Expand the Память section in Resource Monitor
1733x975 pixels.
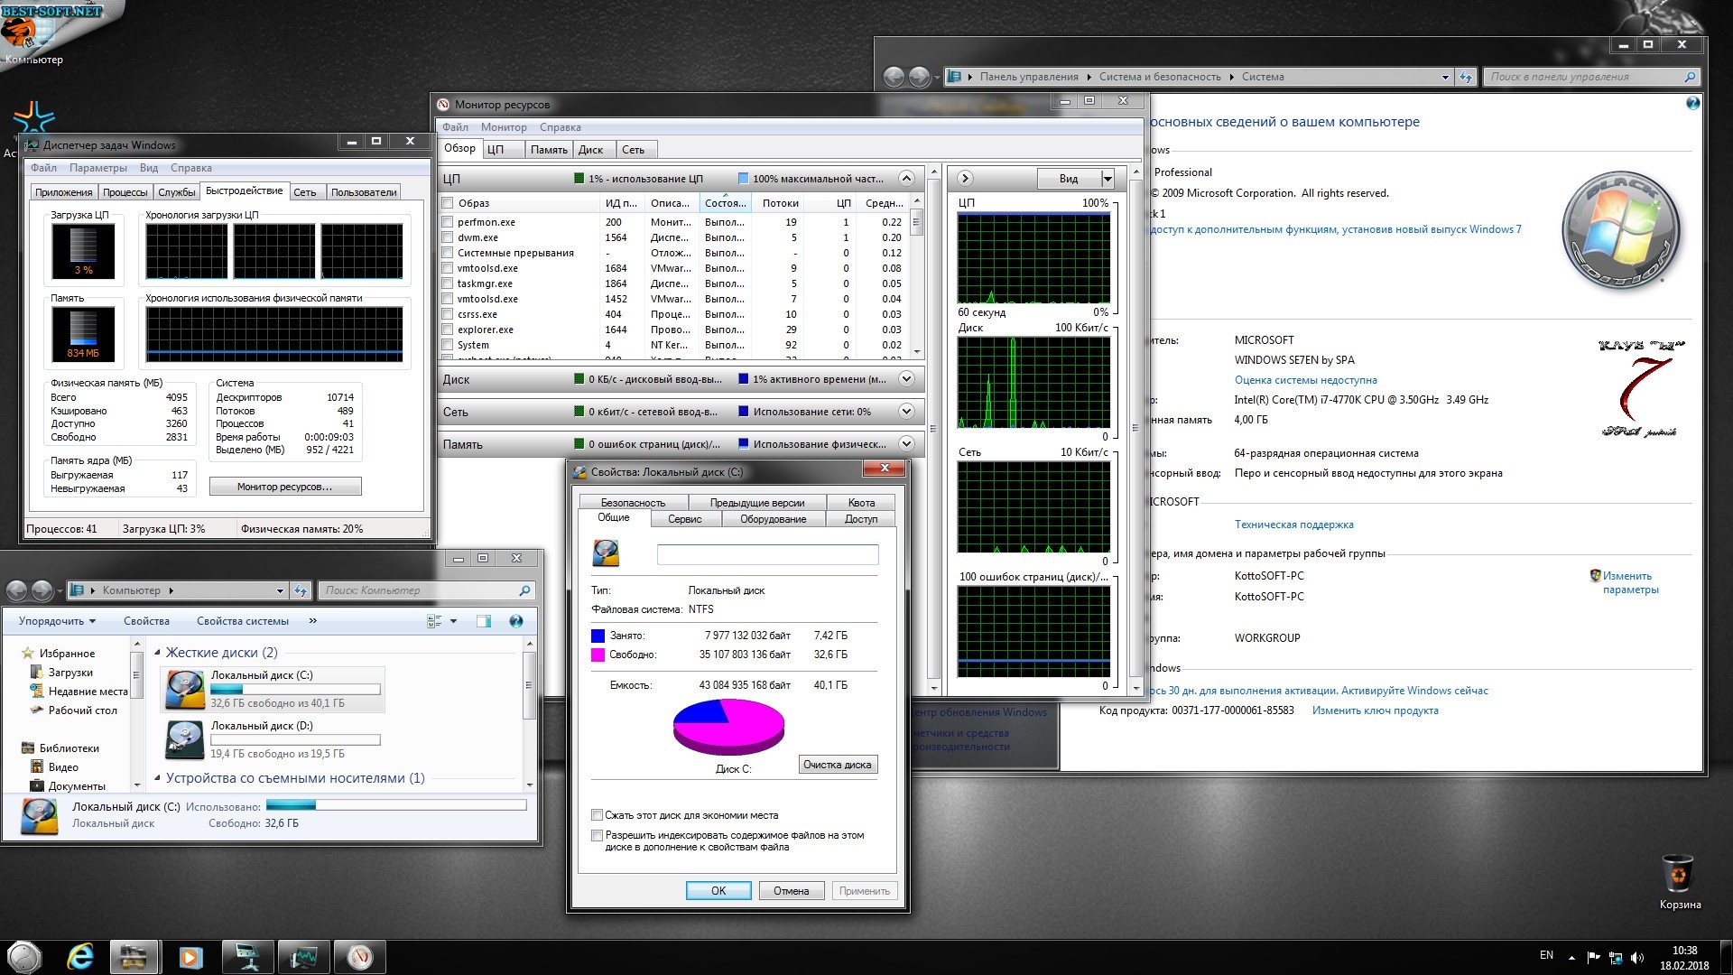(906, 444)
